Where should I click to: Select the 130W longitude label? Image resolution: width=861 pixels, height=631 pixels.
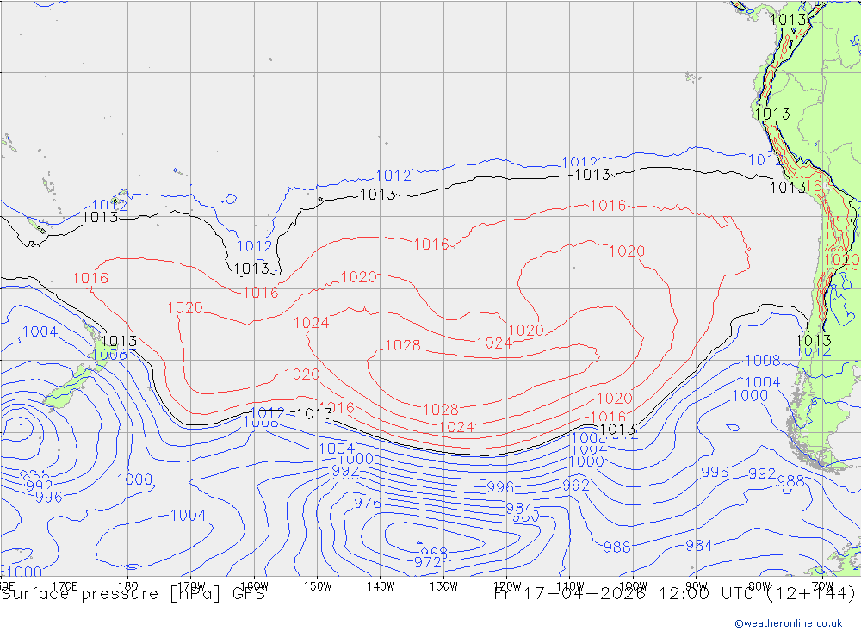(443, 586)
